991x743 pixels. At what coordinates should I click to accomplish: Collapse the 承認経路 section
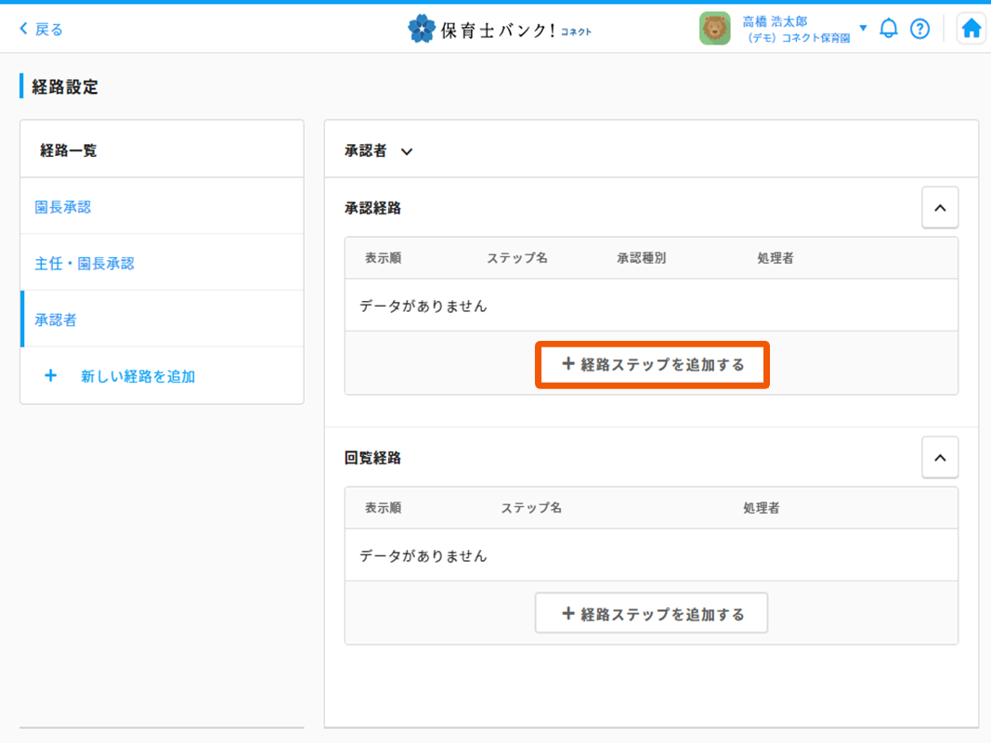[939, 208]
